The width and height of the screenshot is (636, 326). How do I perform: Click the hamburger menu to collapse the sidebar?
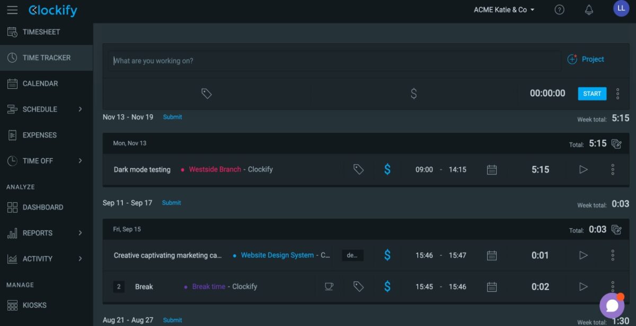tap(12, 9)
